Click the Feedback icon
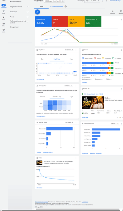Screen dimensions: 123x211 click(x=121, y=11)
